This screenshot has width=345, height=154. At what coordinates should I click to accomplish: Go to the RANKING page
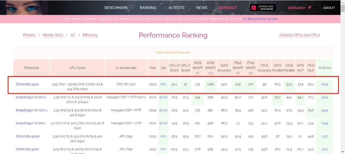click(148, 8)
